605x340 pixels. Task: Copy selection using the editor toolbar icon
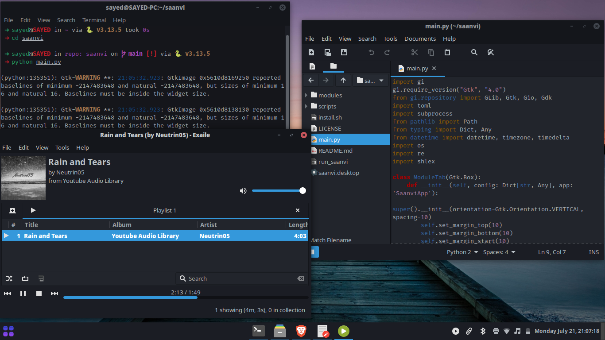pyautogui.click(x=431, y=52)
